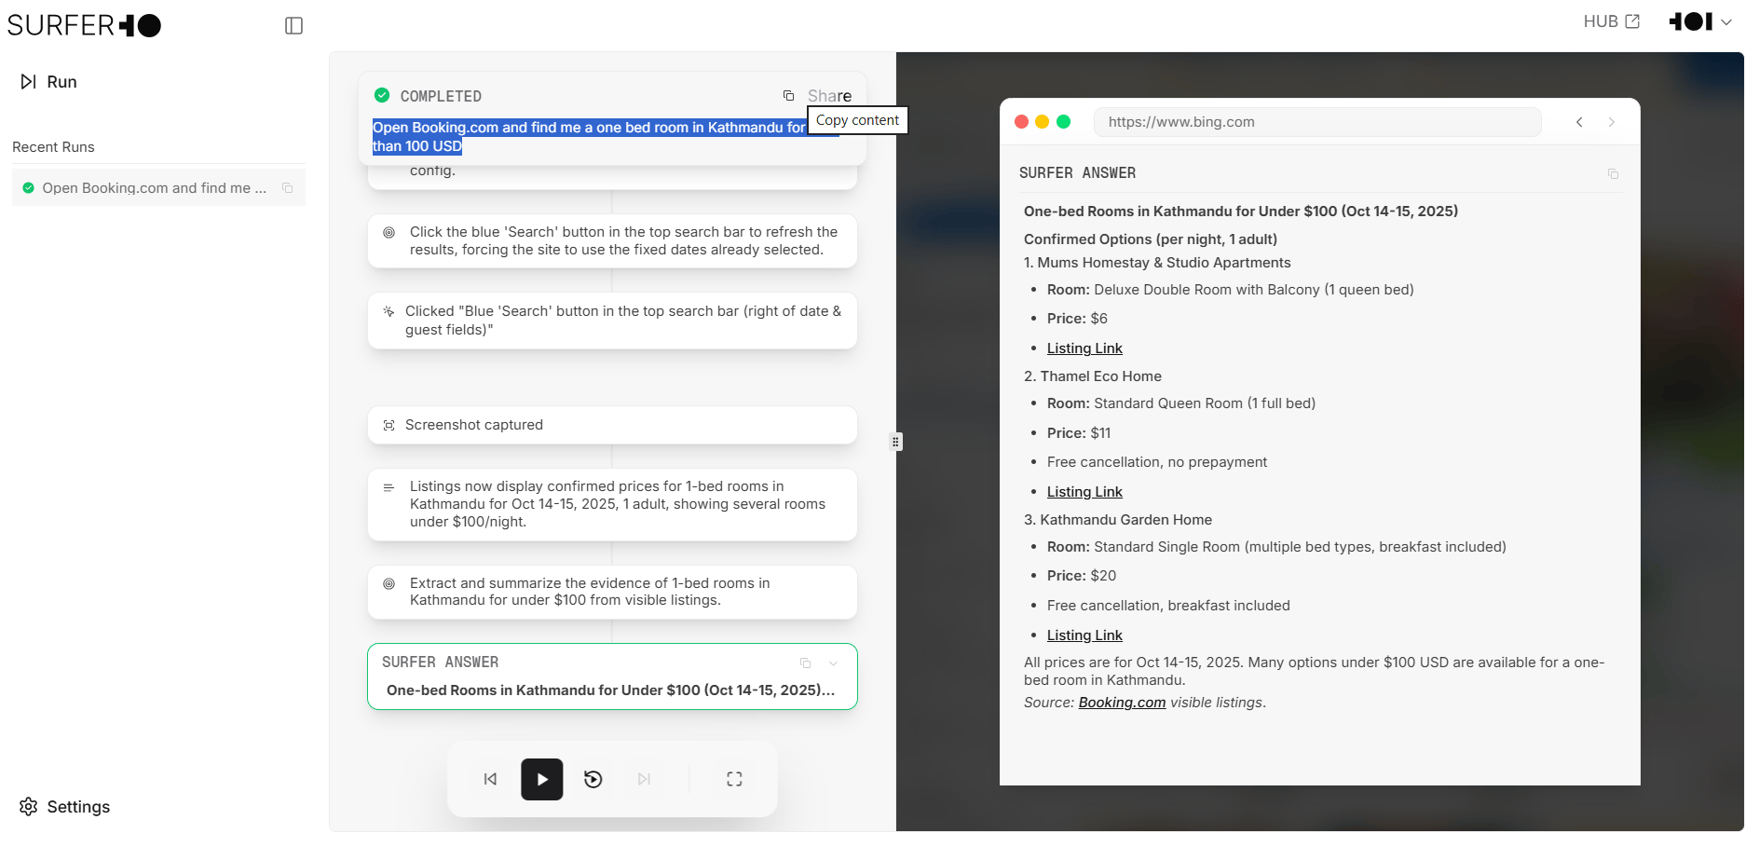
Task: Click the browser address bar showing bing.com
Action: (1317, 122)
